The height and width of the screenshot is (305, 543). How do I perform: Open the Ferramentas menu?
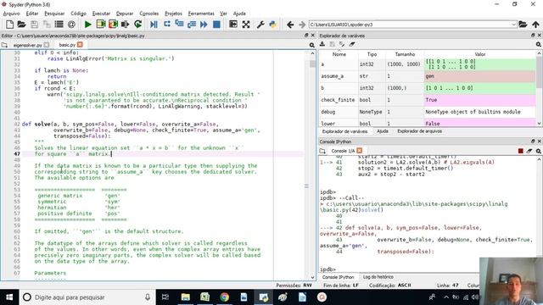click(201, 14)
